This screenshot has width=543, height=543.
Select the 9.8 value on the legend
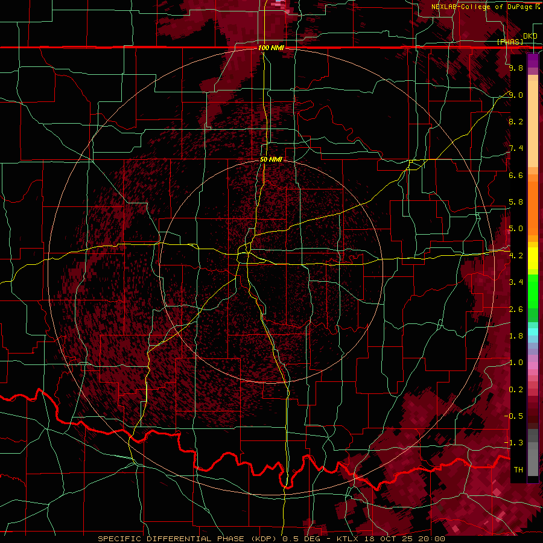[x=516, y=68]
